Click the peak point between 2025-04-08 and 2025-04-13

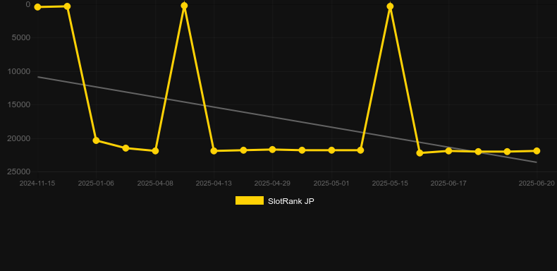(x=184, y=6)
